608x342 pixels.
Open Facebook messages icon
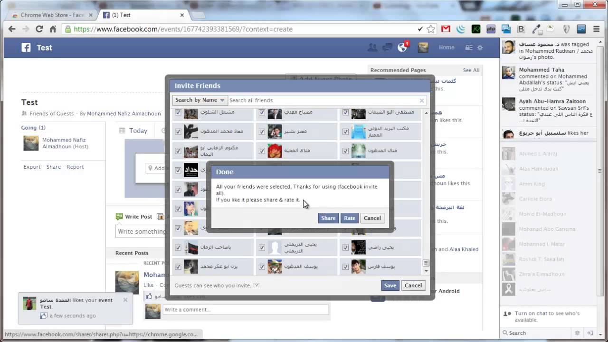pos(388,47)
